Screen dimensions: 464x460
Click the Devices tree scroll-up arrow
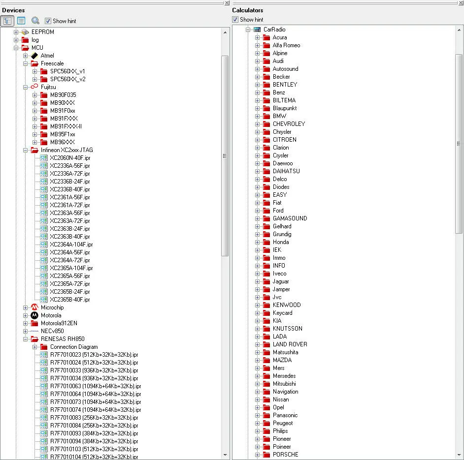(225, 32)
